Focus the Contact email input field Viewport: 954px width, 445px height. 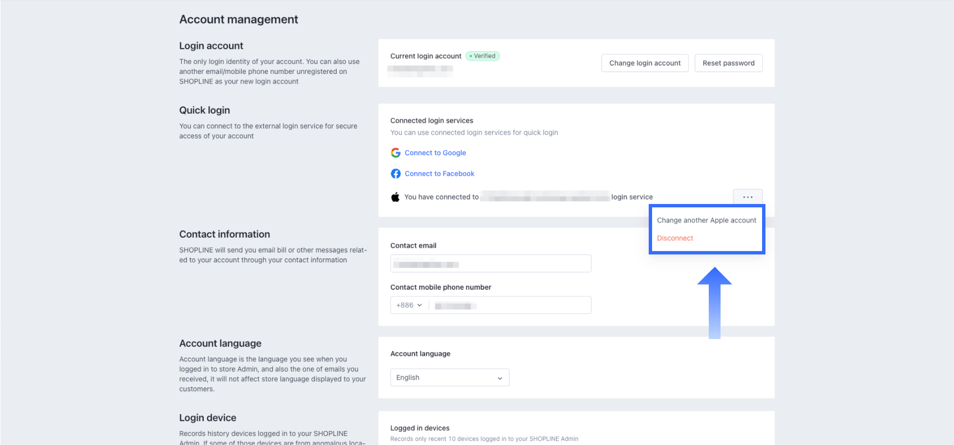[x=490, y=263]
